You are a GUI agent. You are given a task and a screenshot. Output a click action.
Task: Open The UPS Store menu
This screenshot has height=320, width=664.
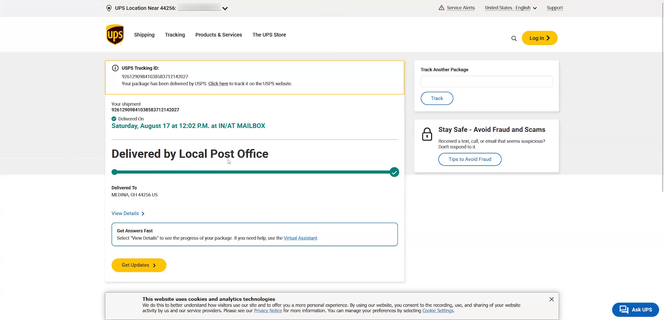point(269,35)
